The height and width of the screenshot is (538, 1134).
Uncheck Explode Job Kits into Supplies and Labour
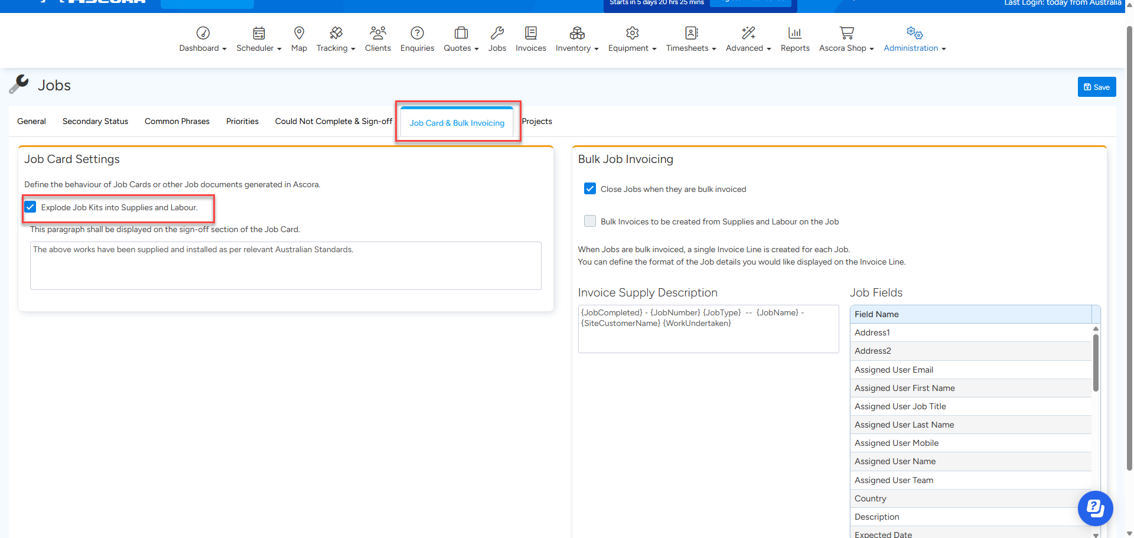point(31,207)
